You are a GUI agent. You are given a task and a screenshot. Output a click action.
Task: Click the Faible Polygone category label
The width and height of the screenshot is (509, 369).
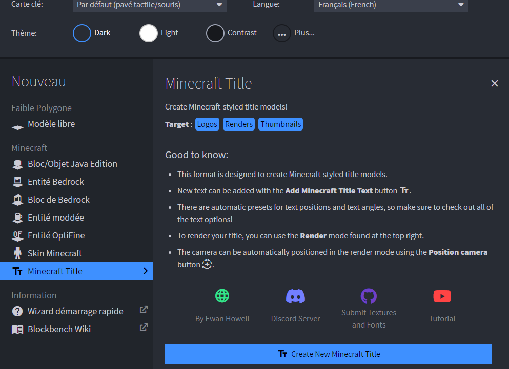(42, 108)
